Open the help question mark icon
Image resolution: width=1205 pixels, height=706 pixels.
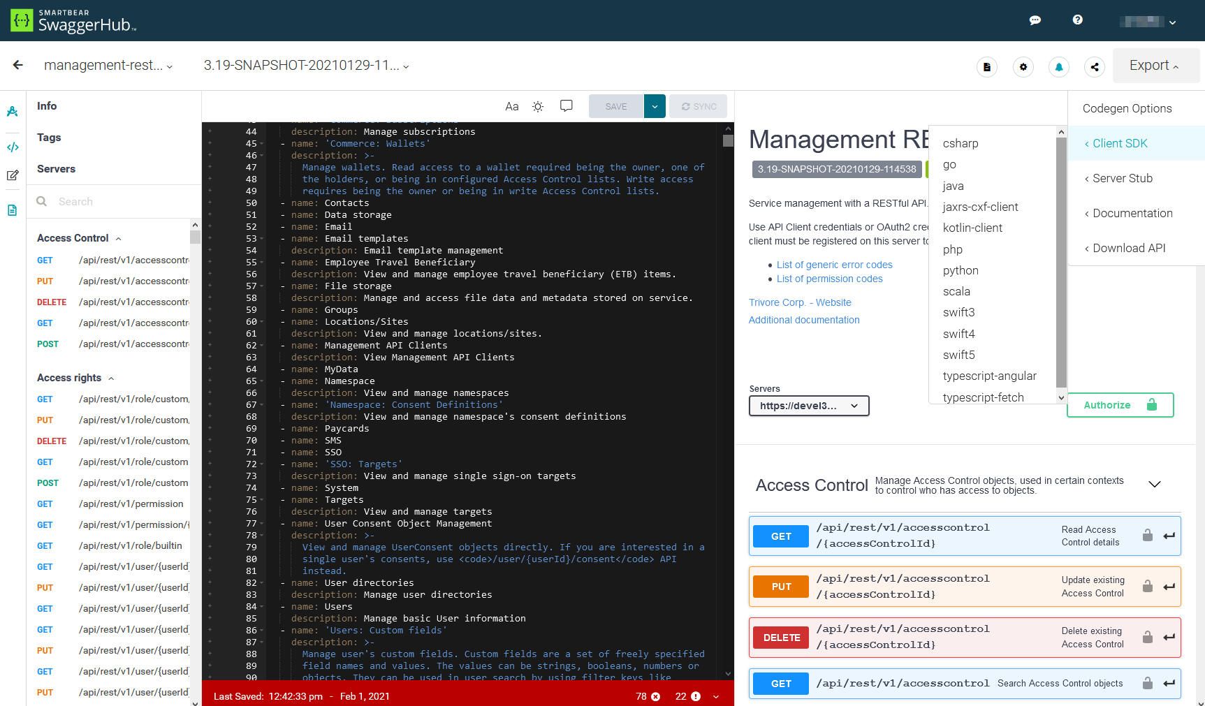point(1077,20)
